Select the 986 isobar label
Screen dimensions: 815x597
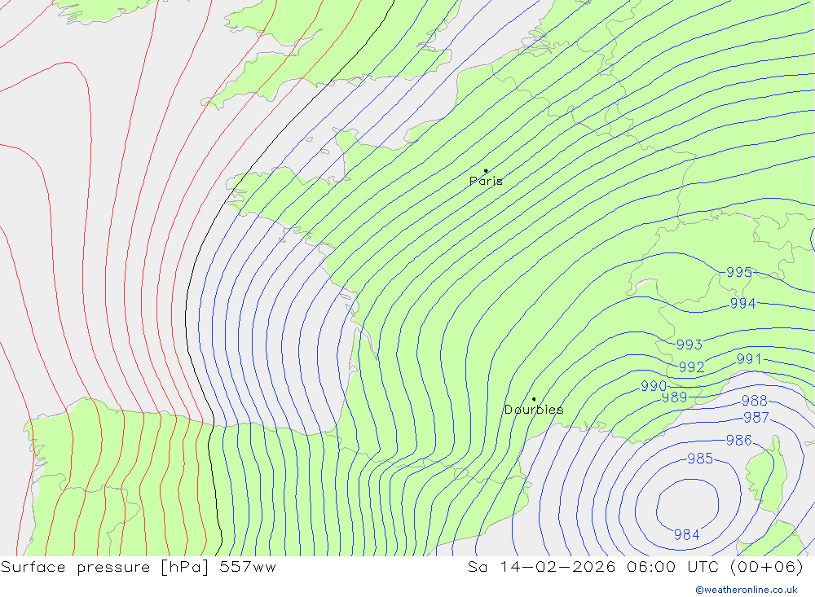pos(739,440)
